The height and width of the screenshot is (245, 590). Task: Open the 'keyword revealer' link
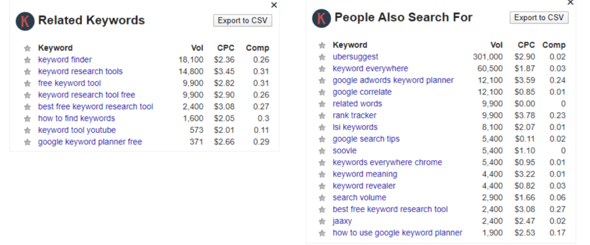tap(364, 186)
